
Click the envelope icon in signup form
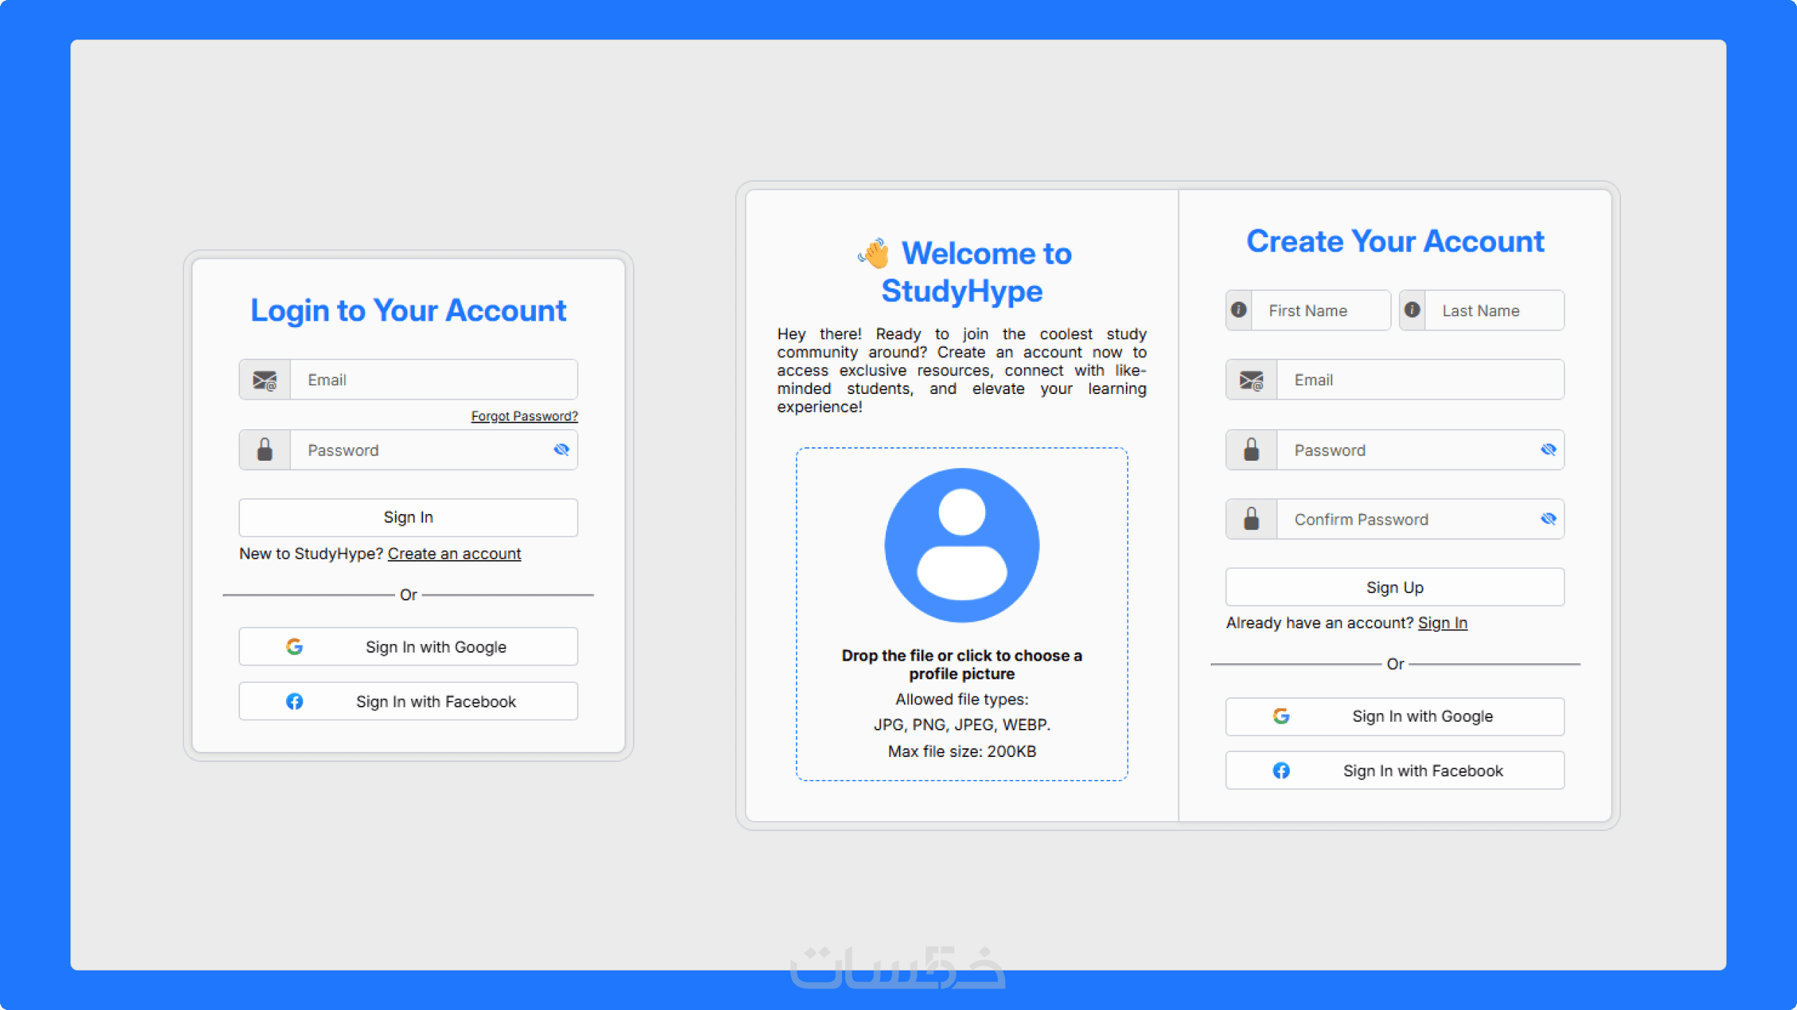[1251, 380]
